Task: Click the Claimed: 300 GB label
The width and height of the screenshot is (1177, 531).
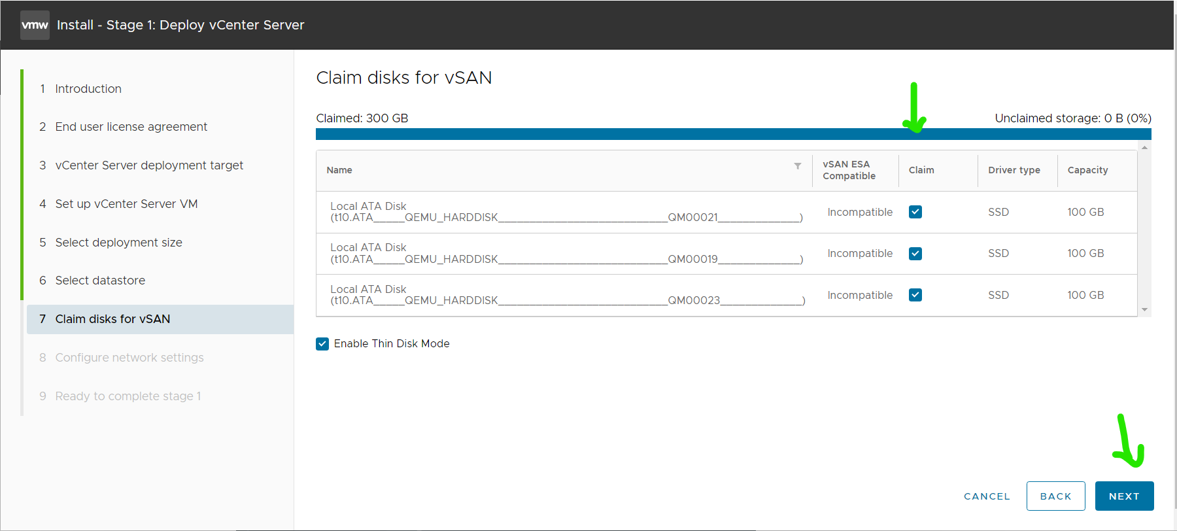Action: coord(362,118)
